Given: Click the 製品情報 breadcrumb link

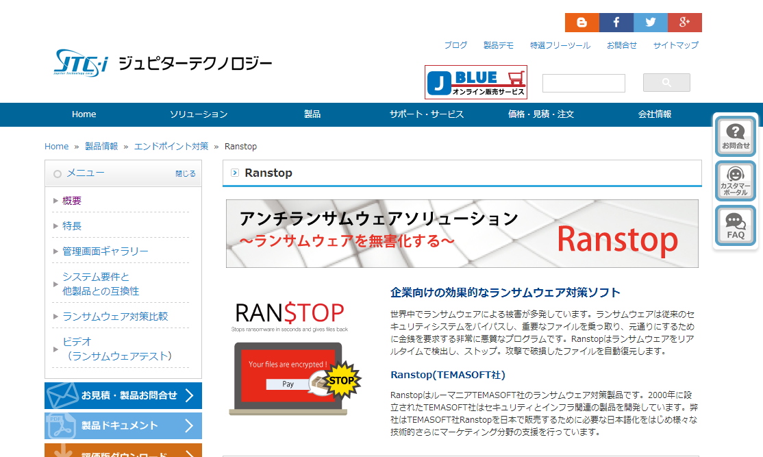Looking at the screenshot, I should (x=101, y=147).
